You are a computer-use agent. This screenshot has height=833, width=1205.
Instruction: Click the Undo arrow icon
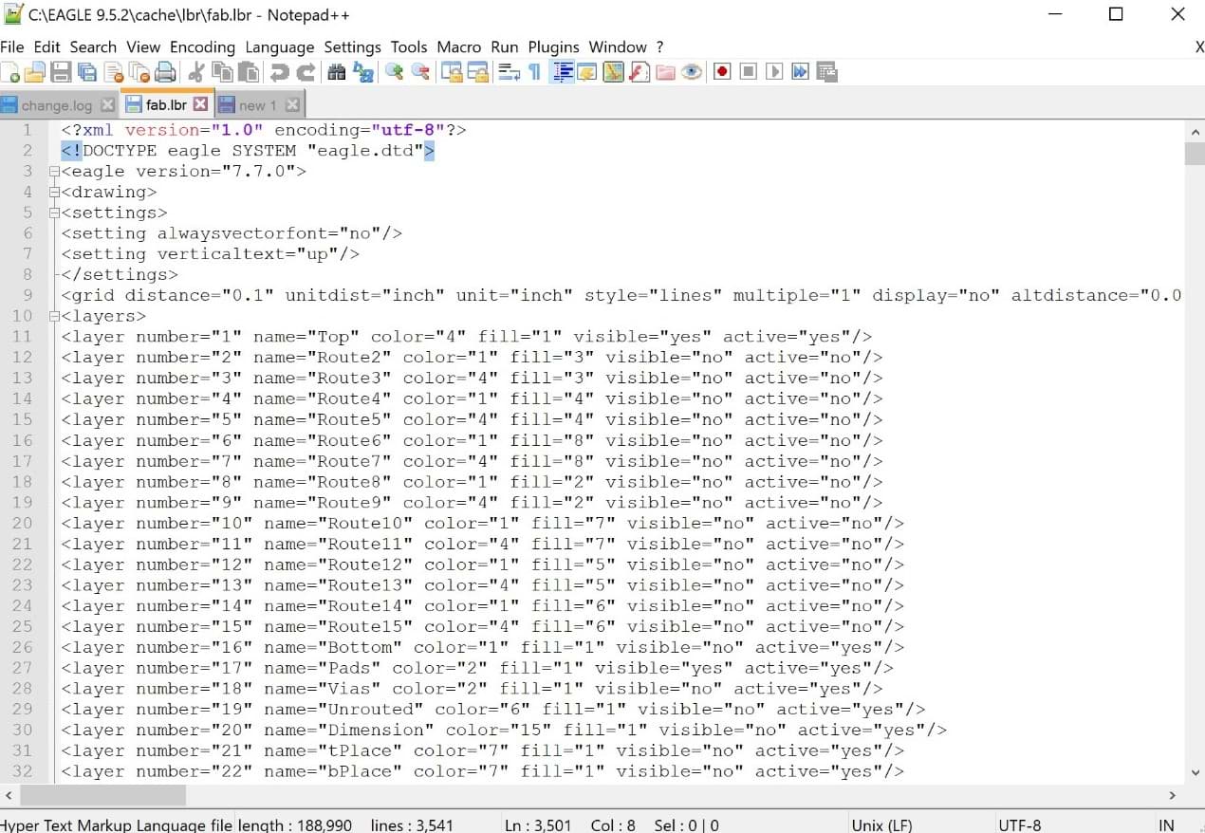coord(279,72)
